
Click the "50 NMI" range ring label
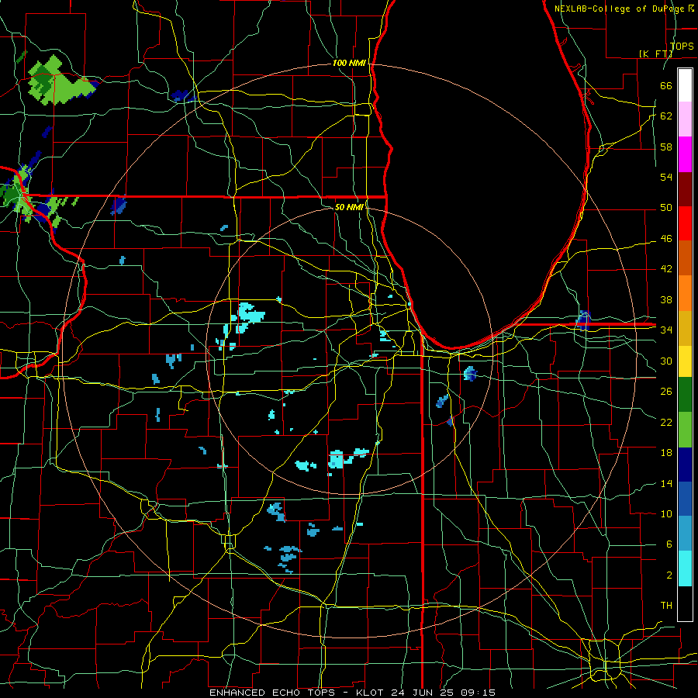[349, 207]
